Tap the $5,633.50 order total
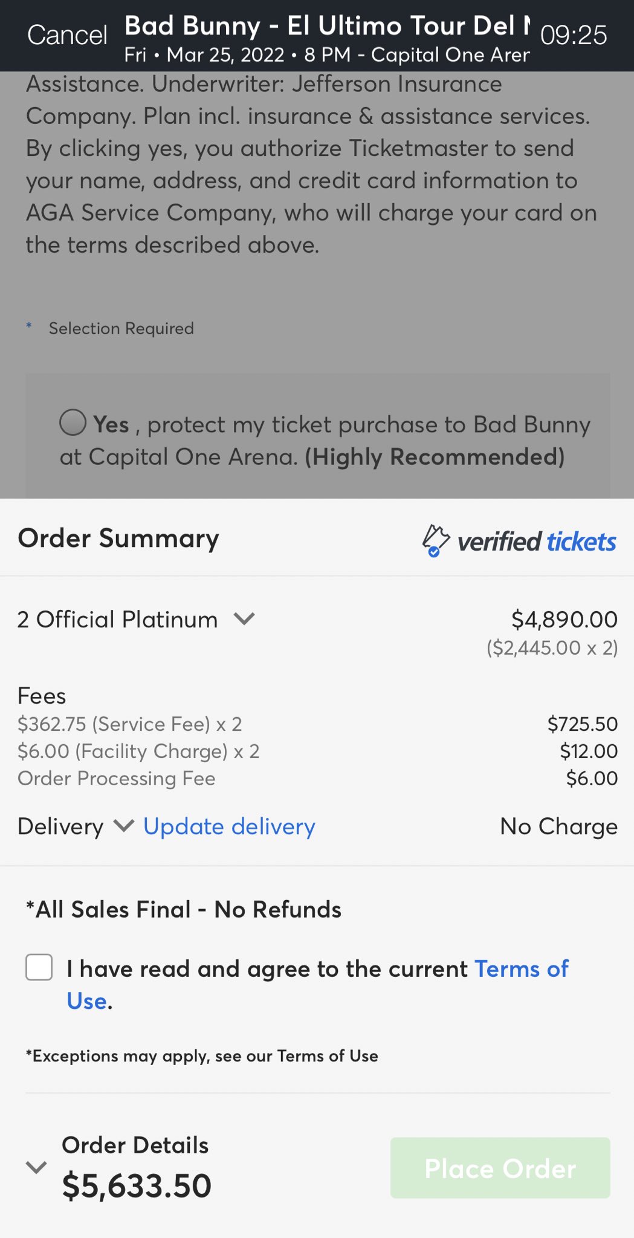The image size is (634, 1238). point(137,1185)
